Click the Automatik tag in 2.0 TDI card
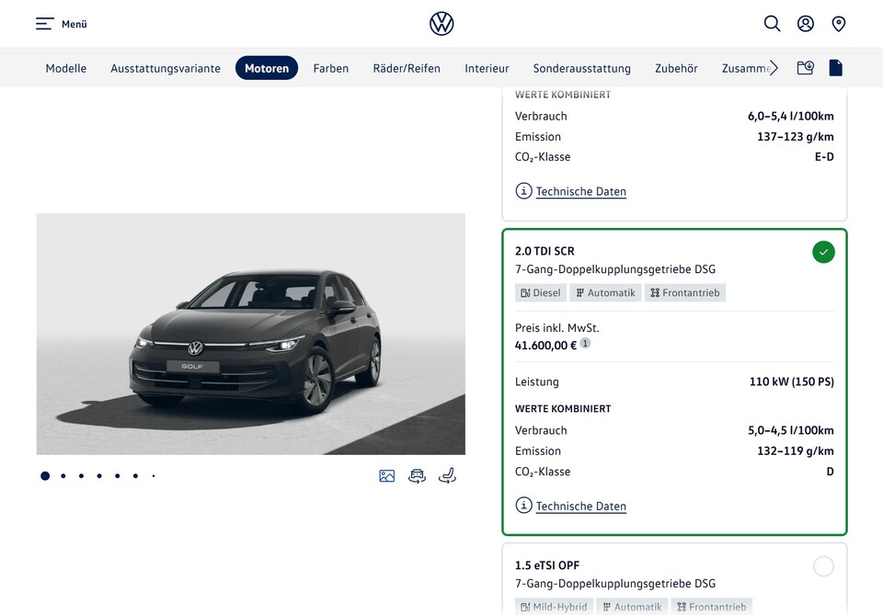The width and height of the screenshot is (883, 615). (605, 292)
